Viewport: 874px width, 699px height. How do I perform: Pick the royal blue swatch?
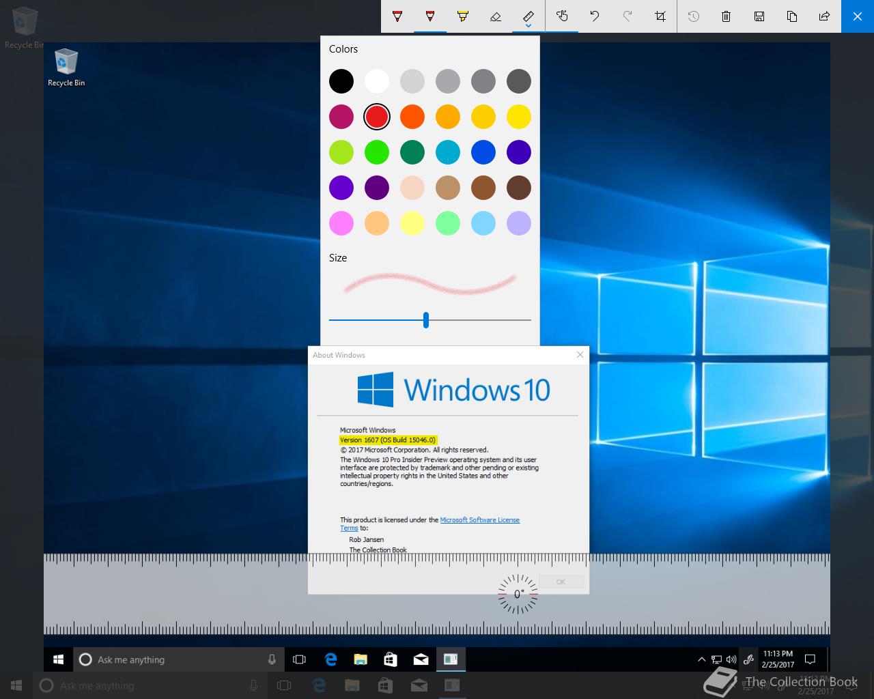[x=483, y=152]
